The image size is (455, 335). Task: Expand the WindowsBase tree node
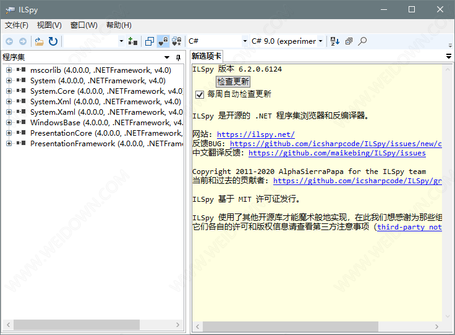point(9,122)
